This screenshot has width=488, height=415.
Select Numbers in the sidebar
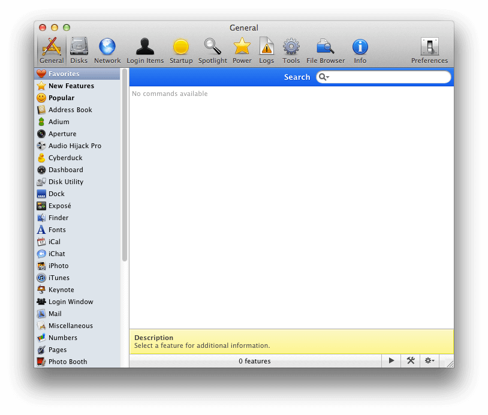click(x=77, y=338)
